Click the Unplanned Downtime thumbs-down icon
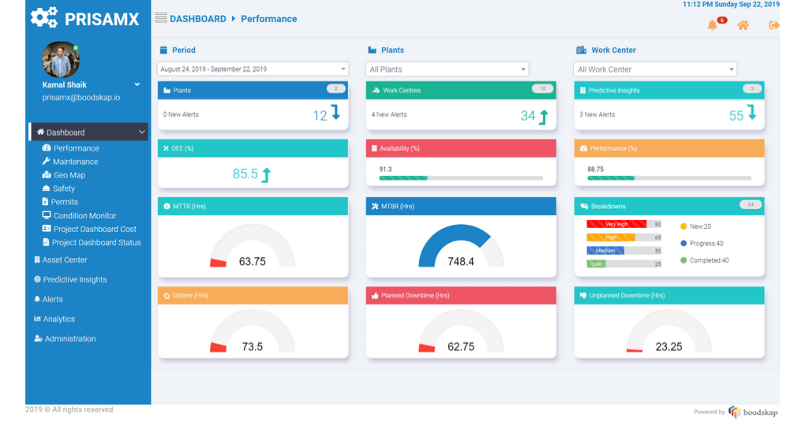805x426 pixels. pos(583,296)
